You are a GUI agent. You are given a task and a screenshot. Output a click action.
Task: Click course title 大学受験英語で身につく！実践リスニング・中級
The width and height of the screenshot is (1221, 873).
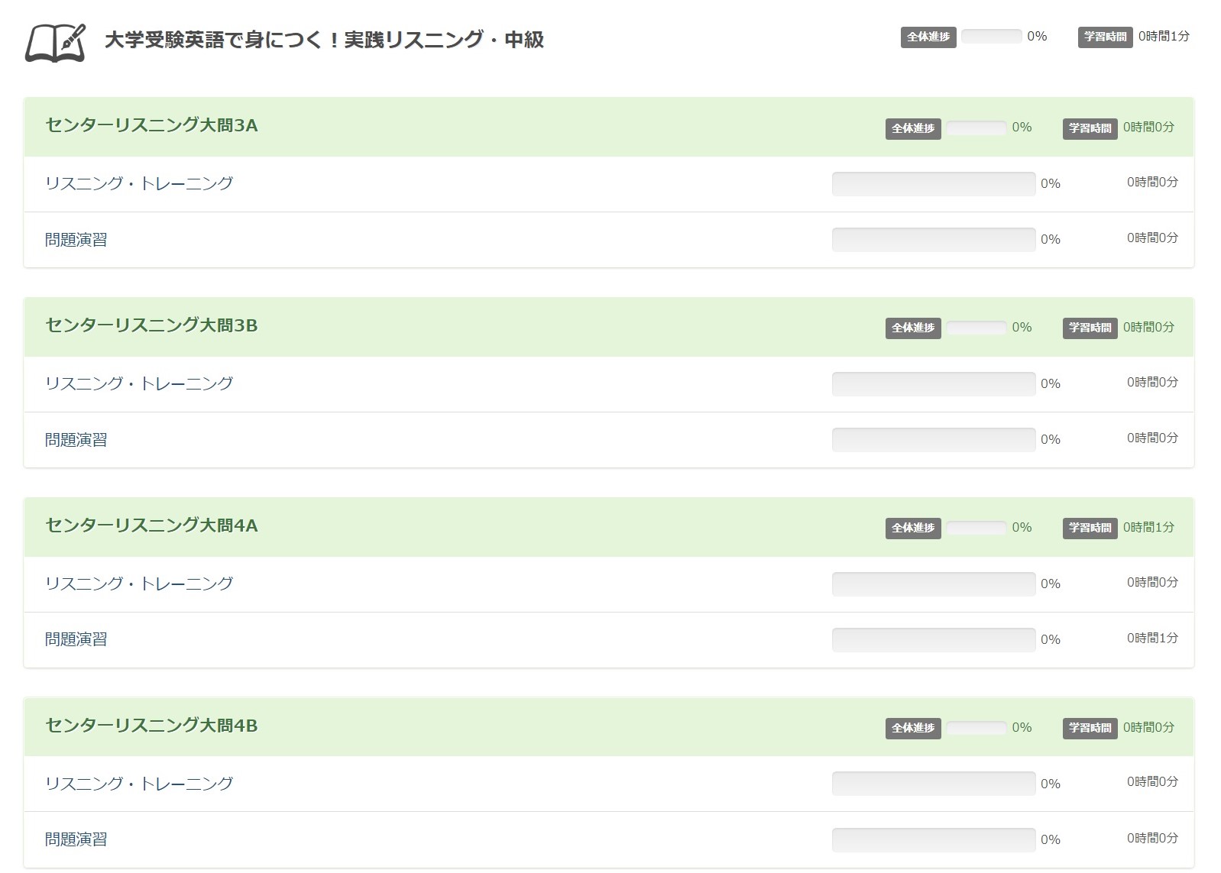[x=324, y=40]
